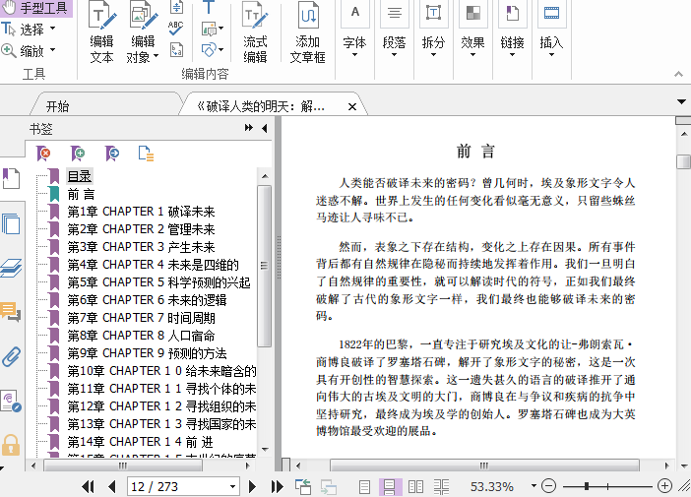Open the Comments side panel icon
Screen dimensions: 691x497
click(11, 312)
